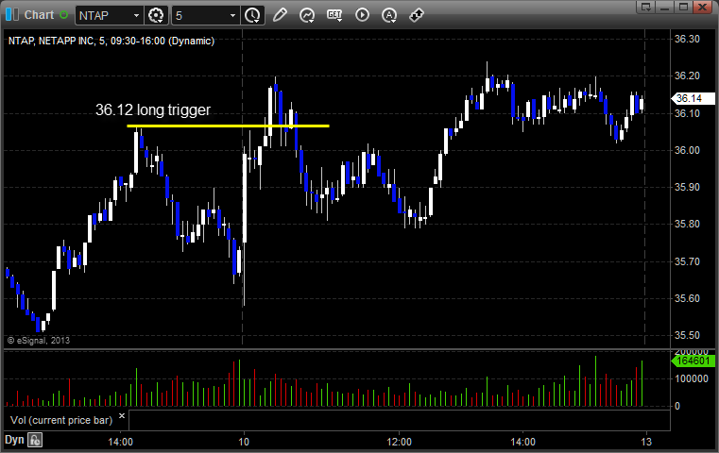Click the Chart title label in toolbar

(x=39, y=15)
